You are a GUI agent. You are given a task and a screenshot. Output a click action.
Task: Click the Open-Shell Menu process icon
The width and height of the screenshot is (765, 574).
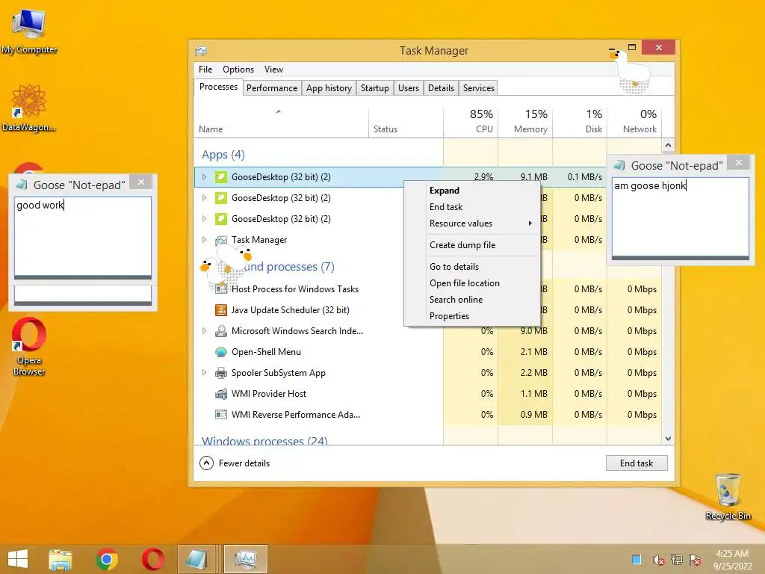coord(221,352)
